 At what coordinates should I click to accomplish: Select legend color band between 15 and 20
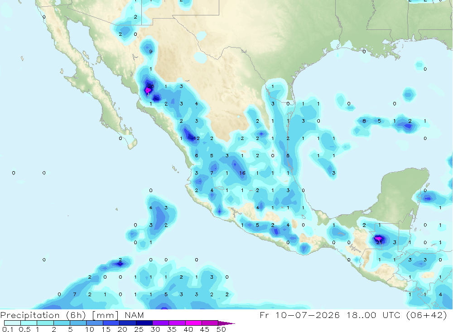click(x=111, y=323)
